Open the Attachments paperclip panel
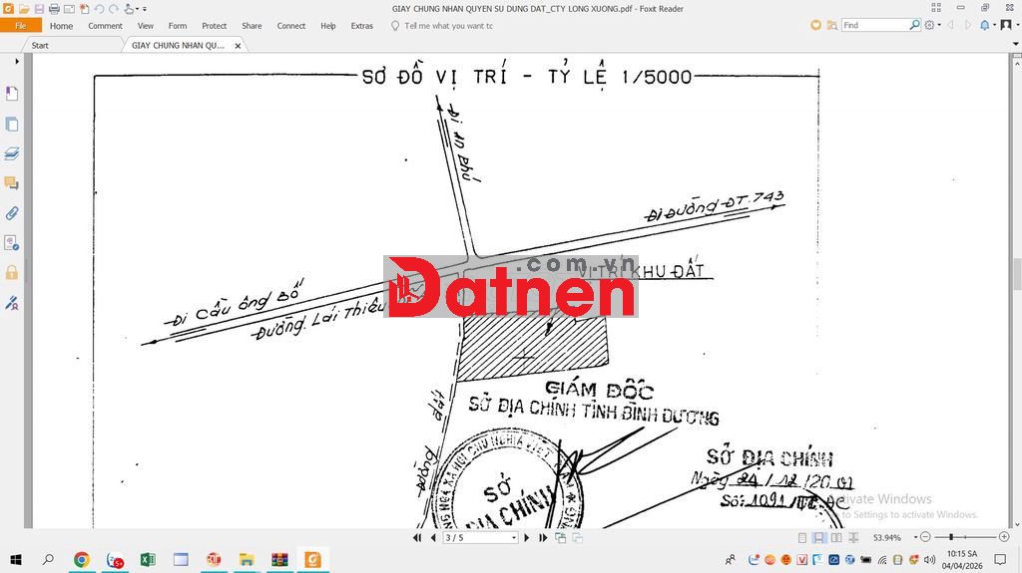 [12, 213]
